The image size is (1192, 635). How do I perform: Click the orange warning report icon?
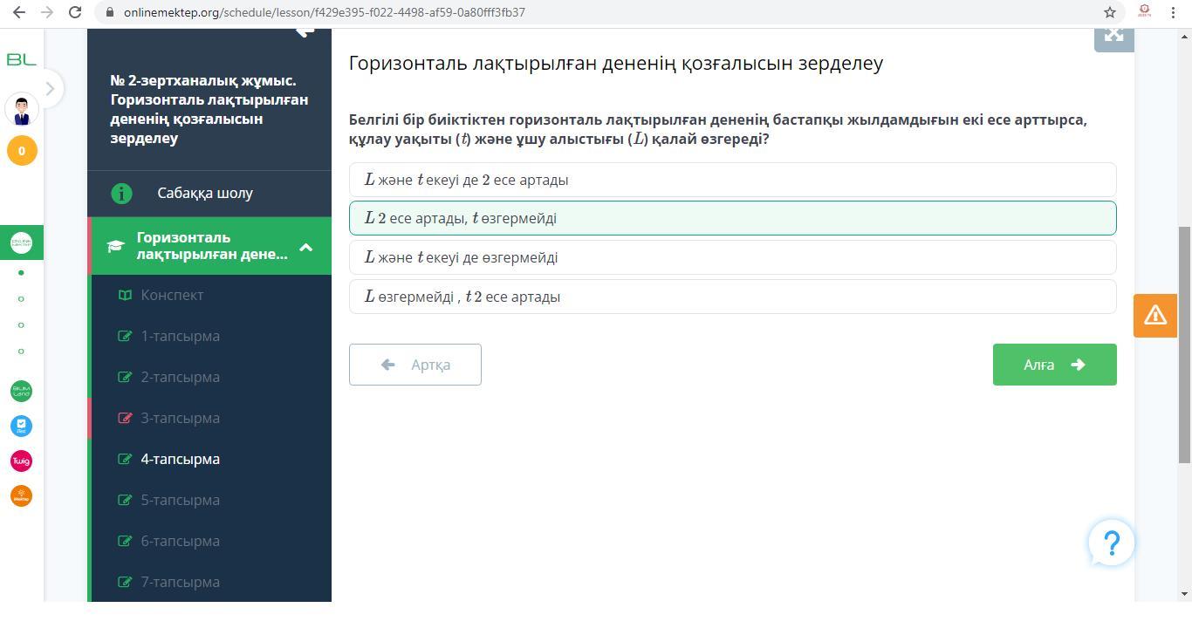pos(1155,315)
